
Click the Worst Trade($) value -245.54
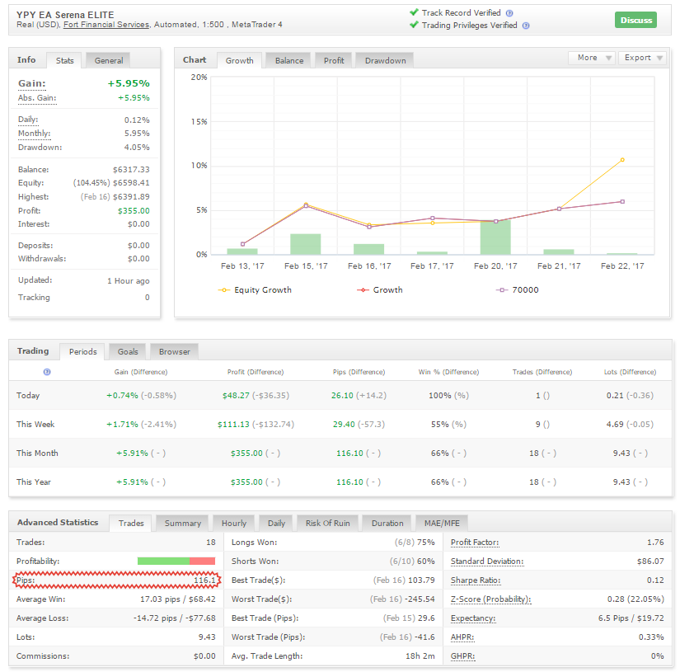pos(420,599)
